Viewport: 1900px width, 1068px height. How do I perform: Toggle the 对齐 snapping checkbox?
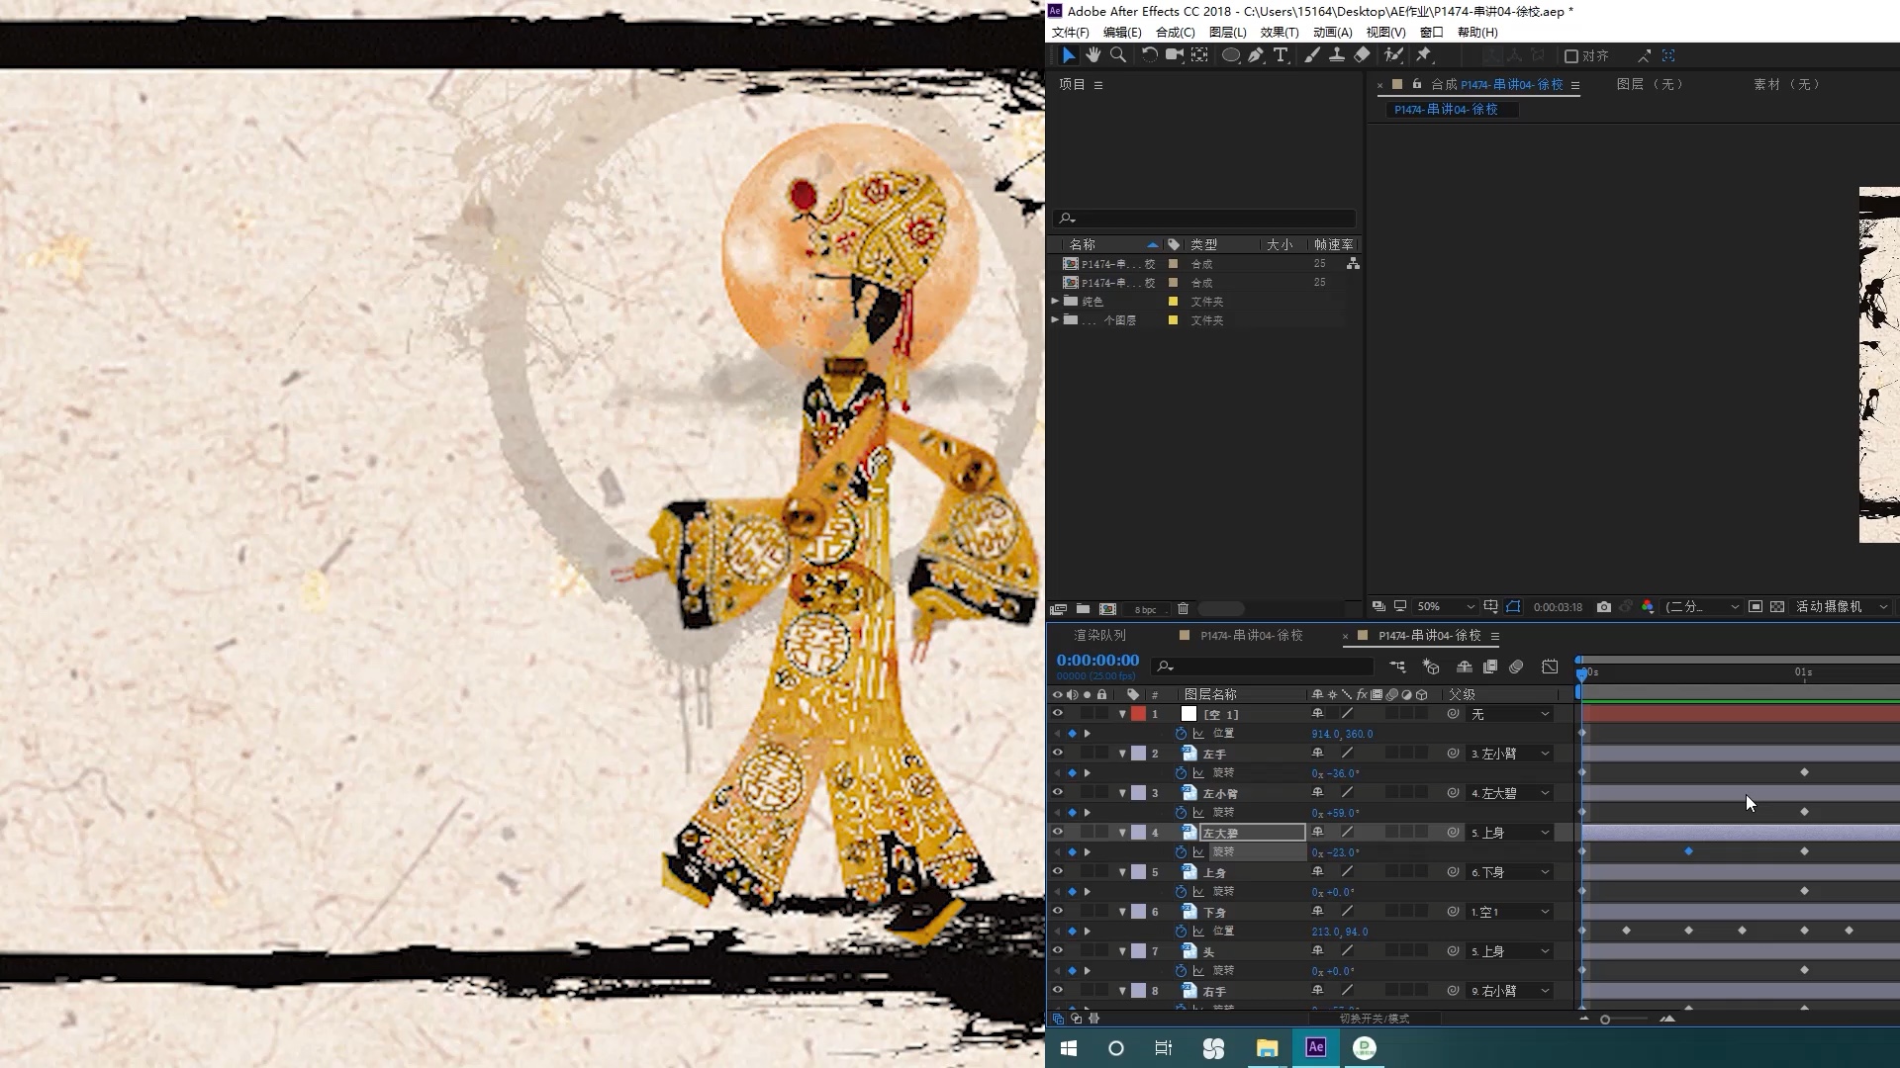(1570, 56)
